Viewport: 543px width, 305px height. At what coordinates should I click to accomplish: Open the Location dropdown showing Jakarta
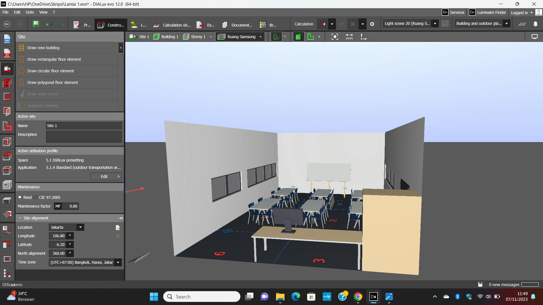tap(67, 227)
